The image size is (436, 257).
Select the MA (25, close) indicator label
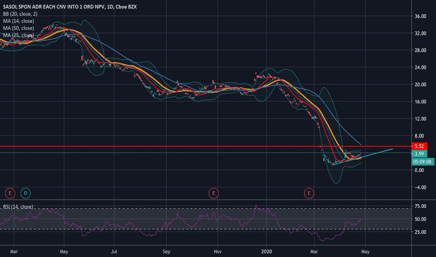click(18, 36)
